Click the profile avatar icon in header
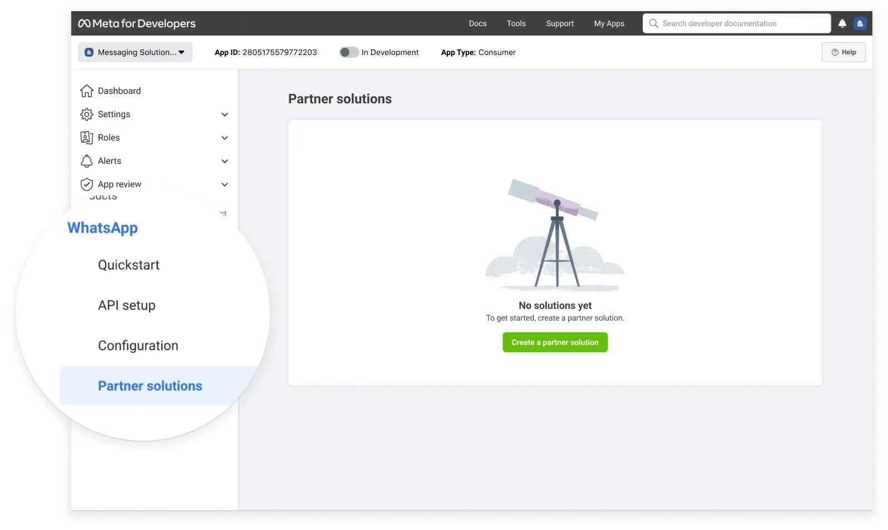The width and height of the screenshot is (888, 530). pyautogui.click(x=860, y=23)
